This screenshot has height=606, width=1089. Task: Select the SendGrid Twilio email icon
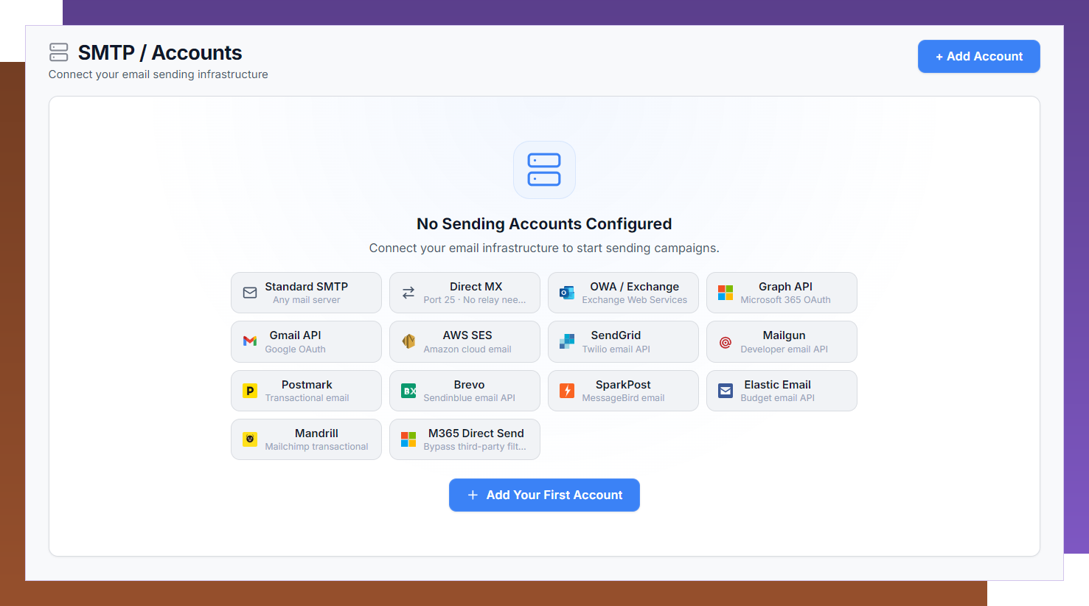pos(566,341)
